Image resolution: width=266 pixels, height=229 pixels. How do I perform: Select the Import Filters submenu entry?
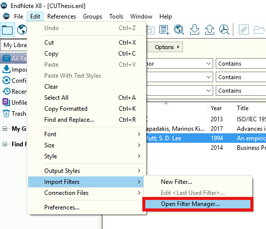86,182
